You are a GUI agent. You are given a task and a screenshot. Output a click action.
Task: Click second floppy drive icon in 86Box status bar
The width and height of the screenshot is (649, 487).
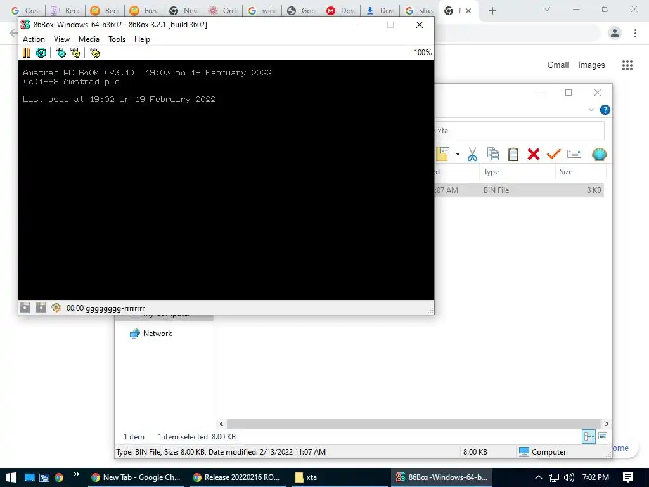41,308
